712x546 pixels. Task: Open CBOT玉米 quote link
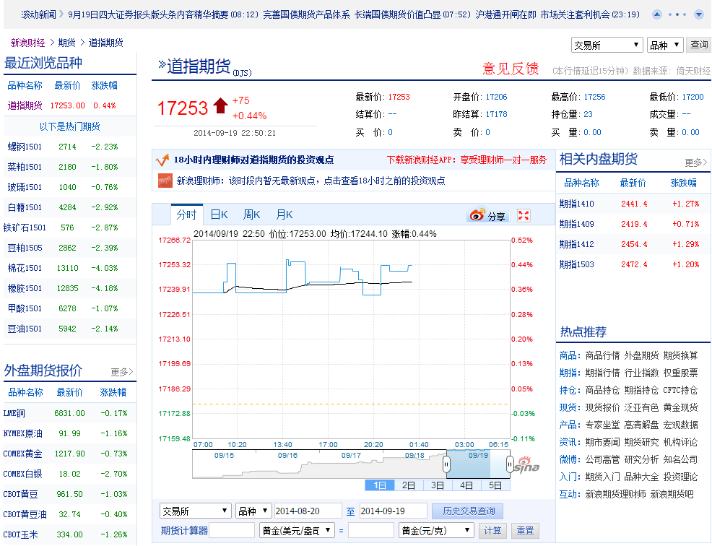(20, 534)
